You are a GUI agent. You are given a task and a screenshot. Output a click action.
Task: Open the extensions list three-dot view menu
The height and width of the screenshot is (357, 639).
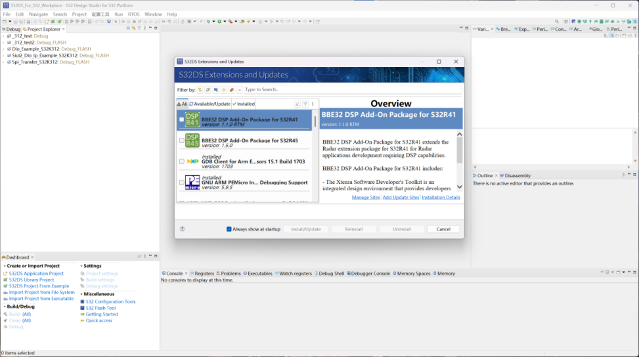tap(313, 104)
